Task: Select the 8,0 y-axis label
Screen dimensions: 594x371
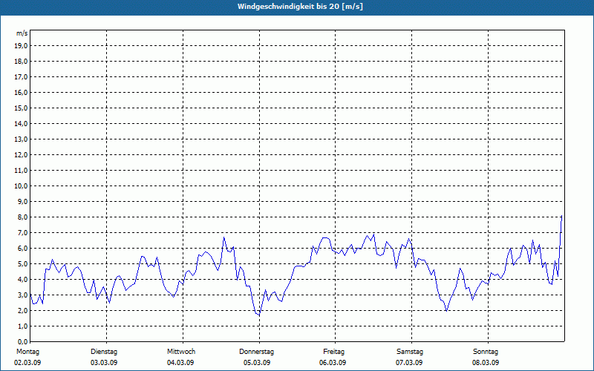Action: [22, 217]
